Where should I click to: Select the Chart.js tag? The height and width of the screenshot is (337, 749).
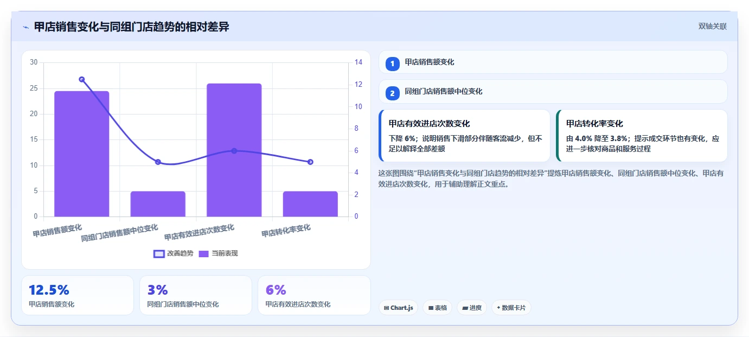(398, 308)
